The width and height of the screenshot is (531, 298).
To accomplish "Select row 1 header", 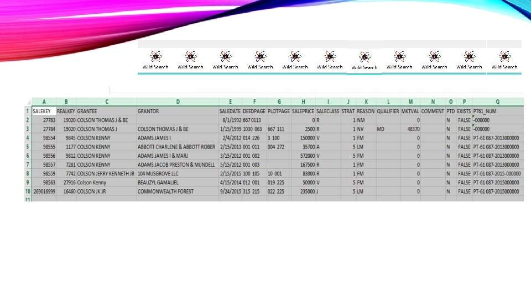I will pyautogui.click(x=28, y=111).
